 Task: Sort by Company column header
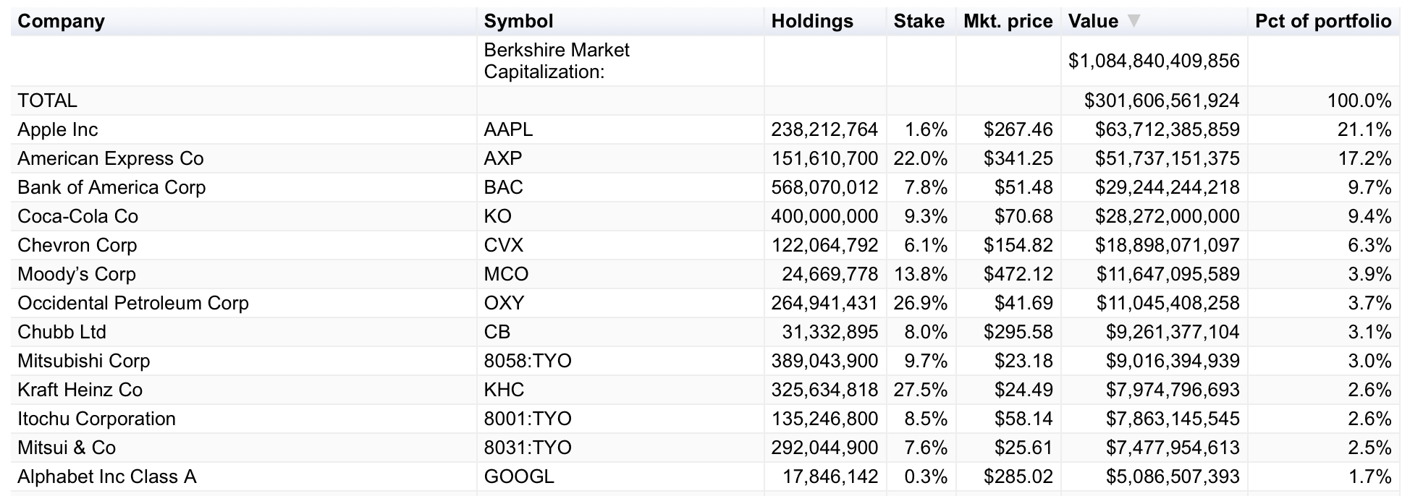(x=62, y=22)
